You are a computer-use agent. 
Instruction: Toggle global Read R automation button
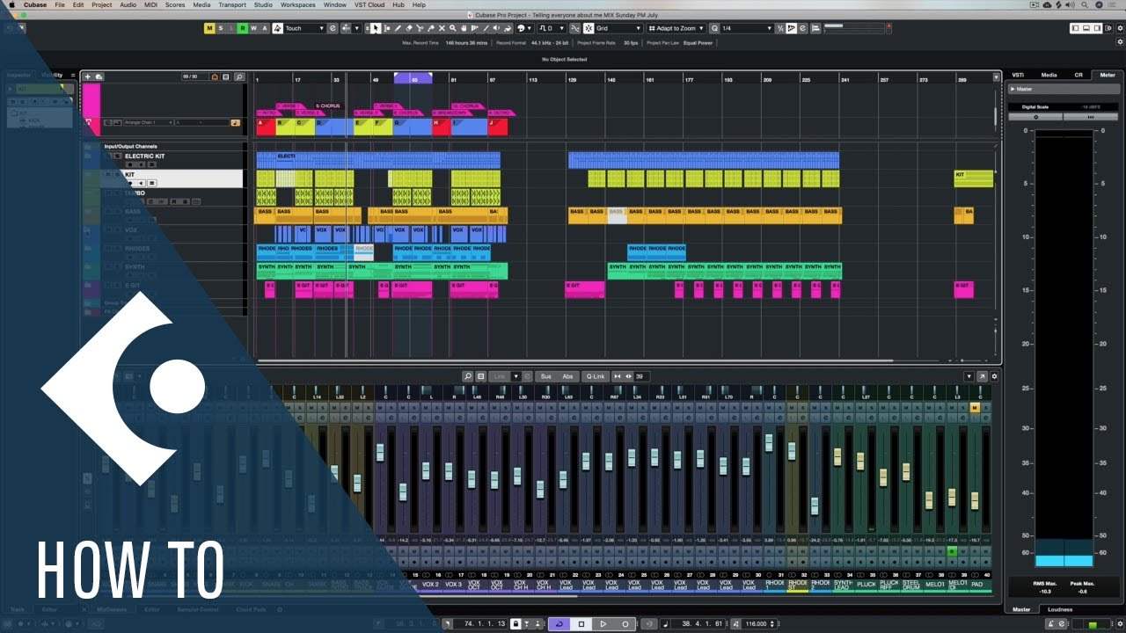(x=243, y=28)
